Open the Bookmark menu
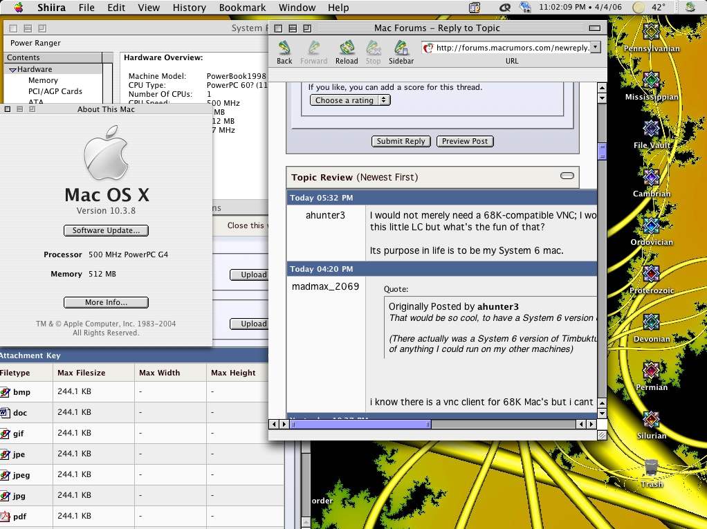Image resolution: width=707 pixels, height=529 pixels. pos(242,8)
